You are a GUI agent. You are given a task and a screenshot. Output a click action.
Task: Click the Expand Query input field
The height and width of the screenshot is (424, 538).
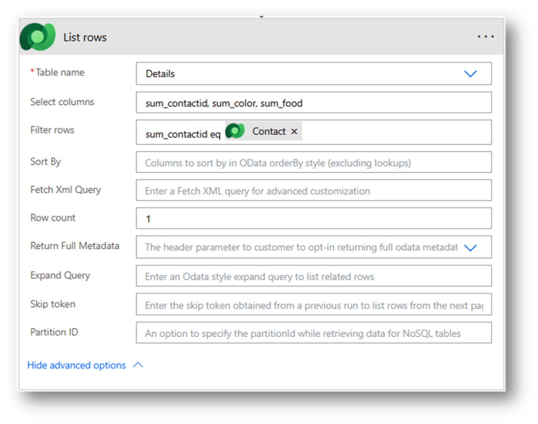tap(313, 276)
